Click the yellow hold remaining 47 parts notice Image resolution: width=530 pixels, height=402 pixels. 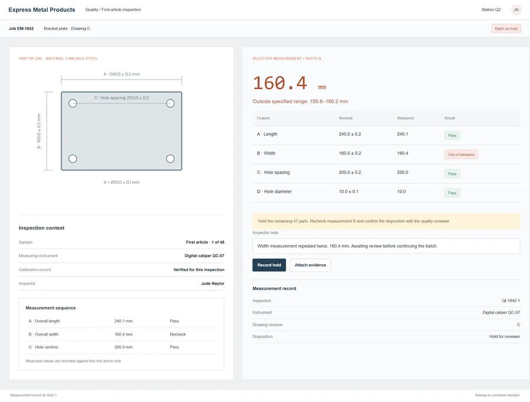tap(386, 221)
